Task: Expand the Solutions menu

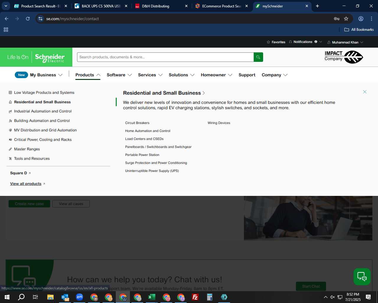Action: 182,75
